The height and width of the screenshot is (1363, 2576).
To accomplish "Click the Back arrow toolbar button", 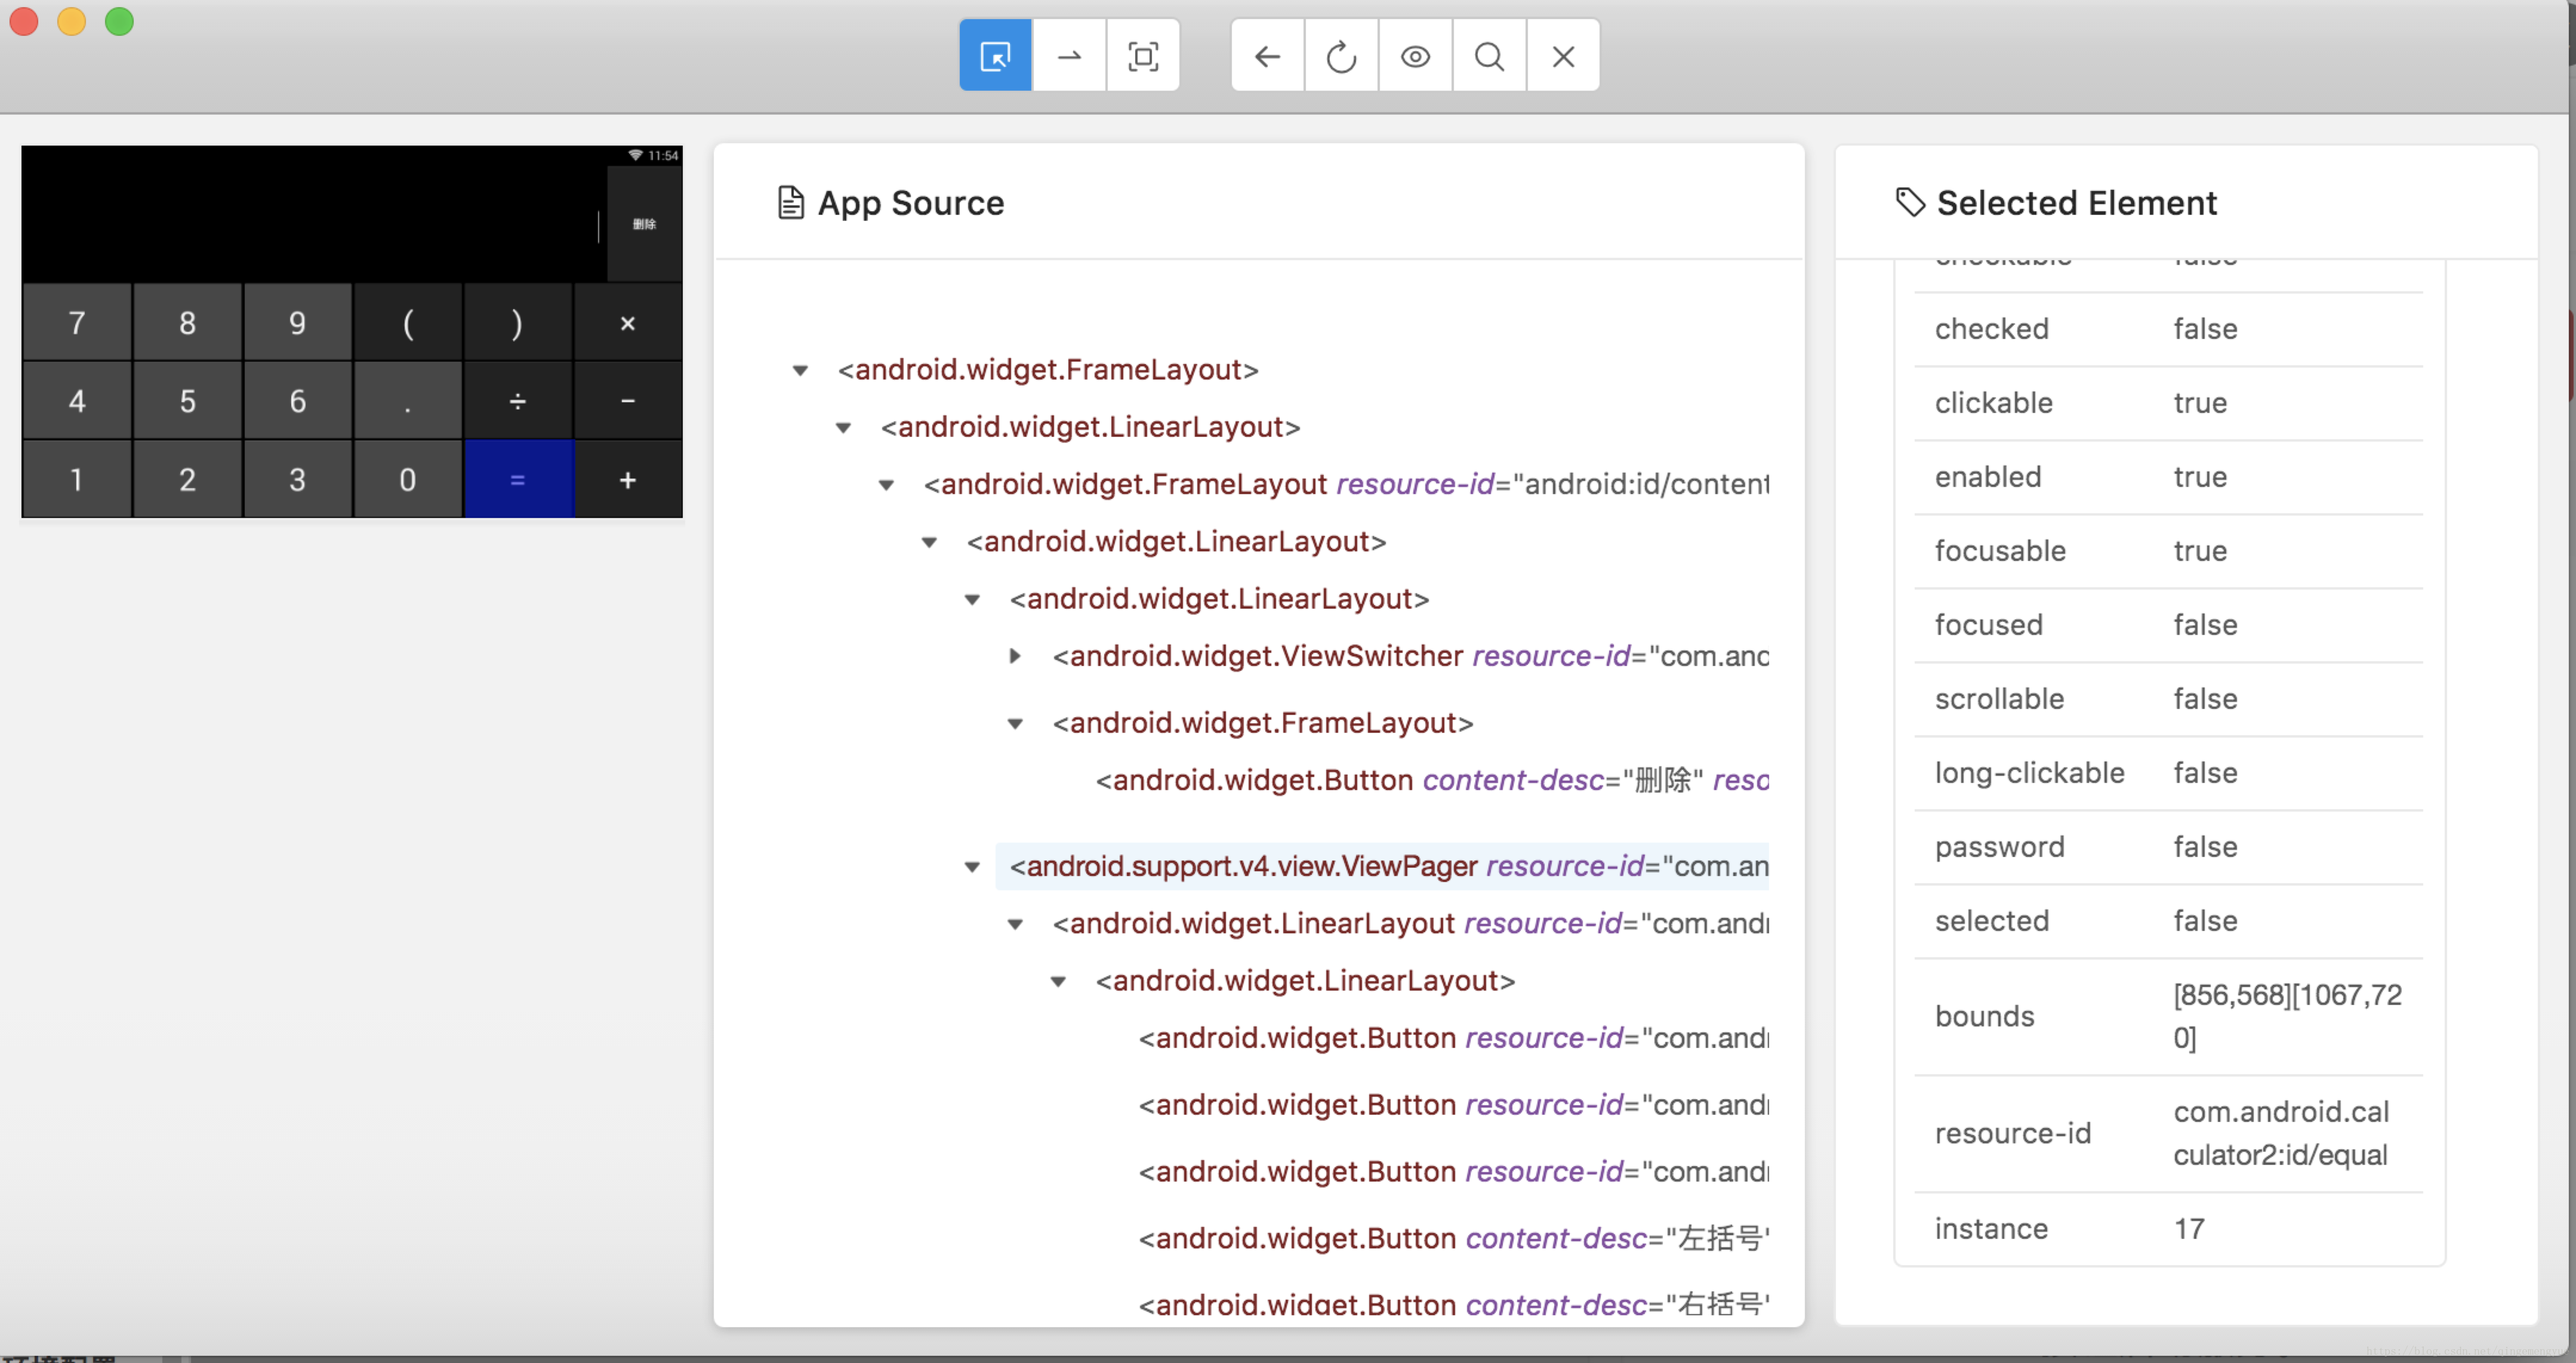I will coord(1267,56).
